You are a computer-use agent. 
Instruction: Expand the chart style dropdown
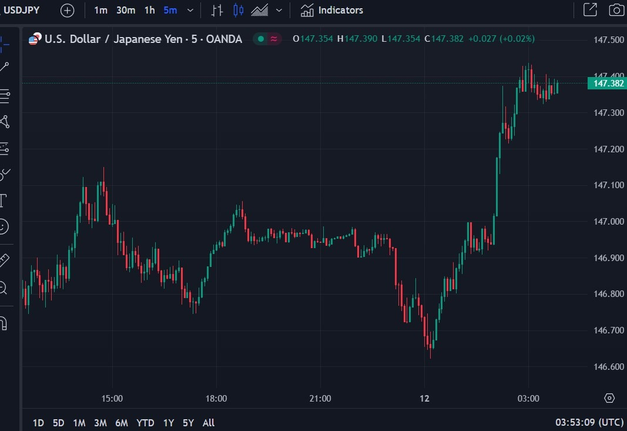(x=279, y=11)
